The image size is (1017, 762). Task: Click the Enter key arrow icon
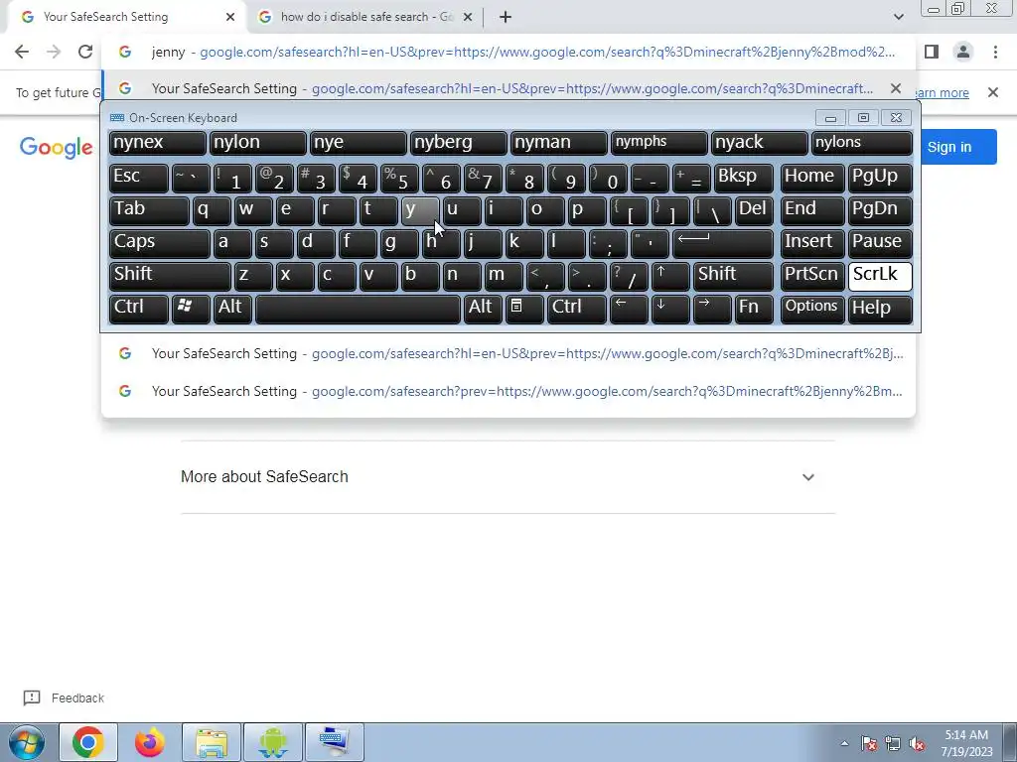[723, 244]
